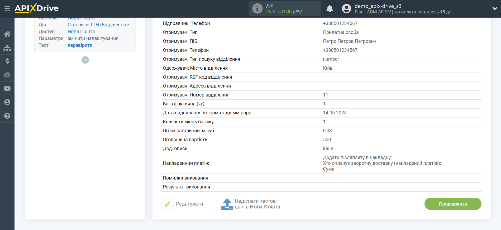This screenshot has width=501, height=230.
Task: Click the actions counter 29 з 150'000
Action: click(x=284, y=11)
